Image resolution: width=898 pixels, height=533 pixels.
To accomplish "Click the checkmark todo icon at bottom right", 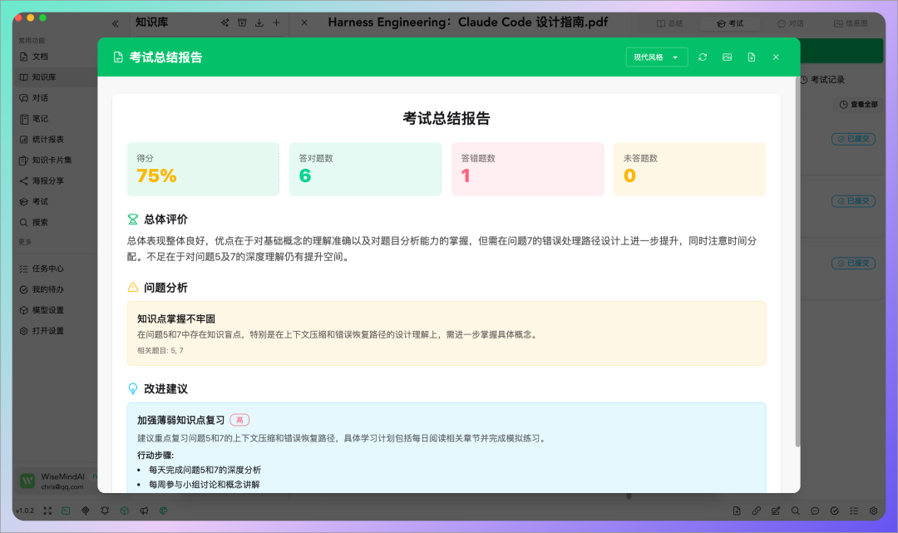I will click(835, 511).
